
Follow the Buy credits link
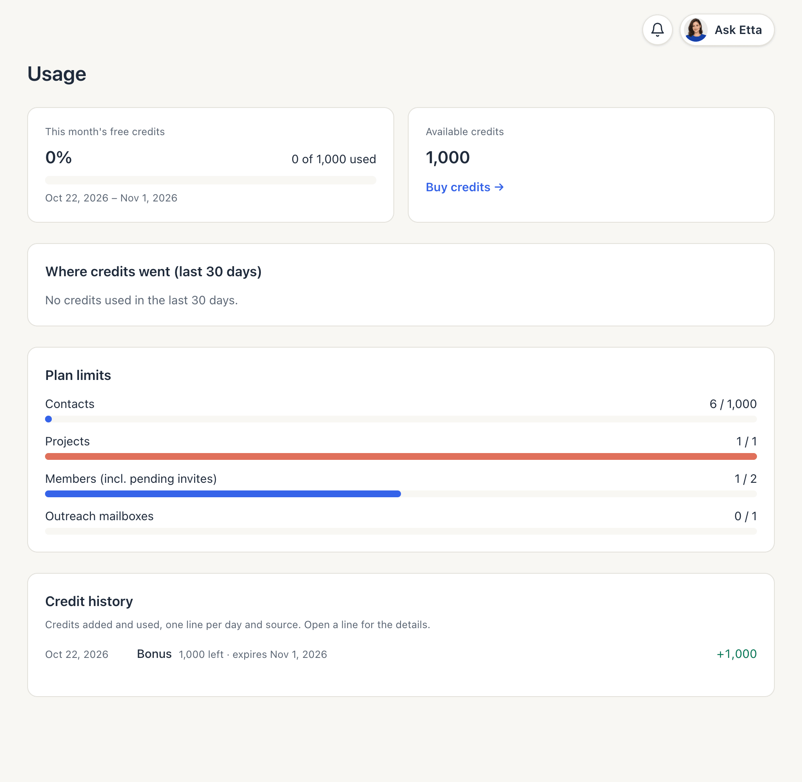[465, 187]
